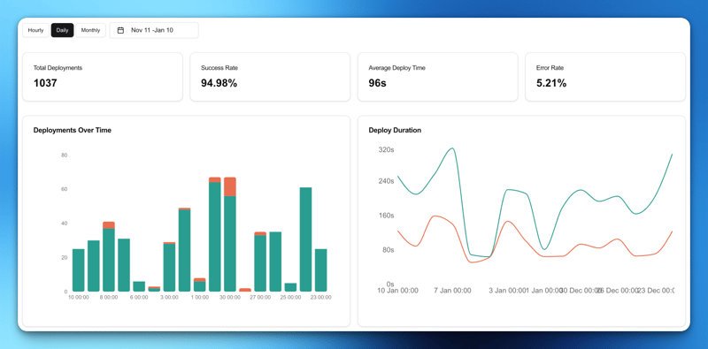Click the tall green bar near 23 00:00

305,239
